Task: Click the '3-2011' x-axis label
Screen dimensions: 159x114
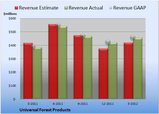Action: click(x=33, y=104)
